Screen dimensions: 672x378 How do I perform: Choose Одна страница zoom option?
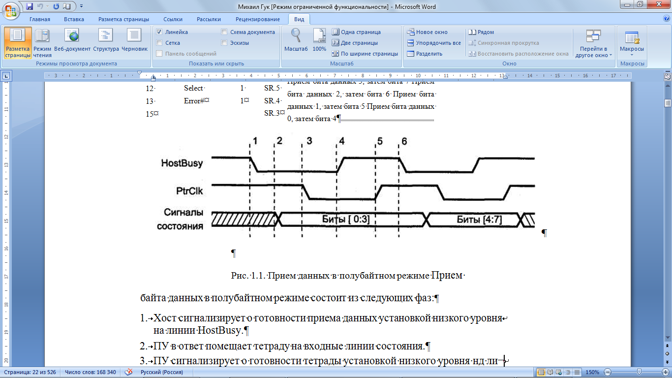point(356,32)
